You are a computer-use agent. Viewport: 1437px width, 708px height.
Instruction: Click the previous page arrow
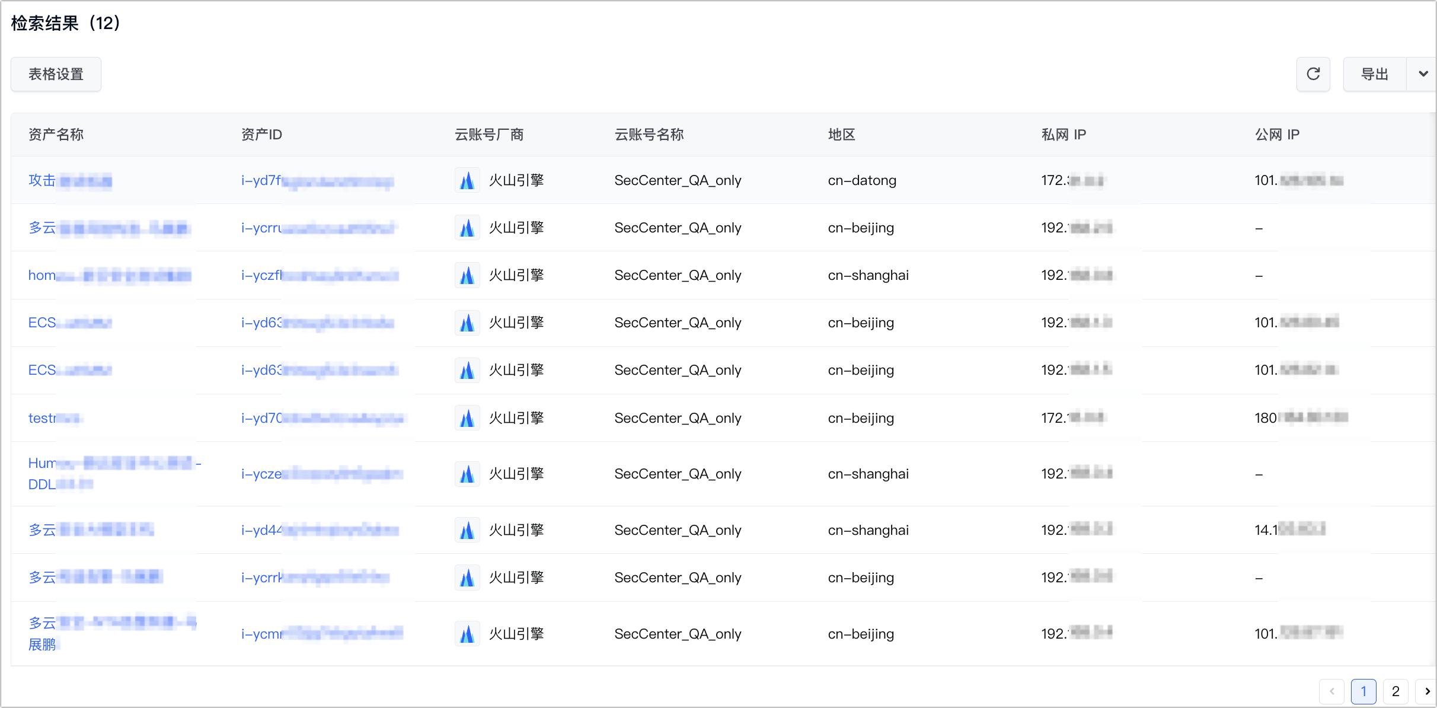click(x=1331, y=691)
